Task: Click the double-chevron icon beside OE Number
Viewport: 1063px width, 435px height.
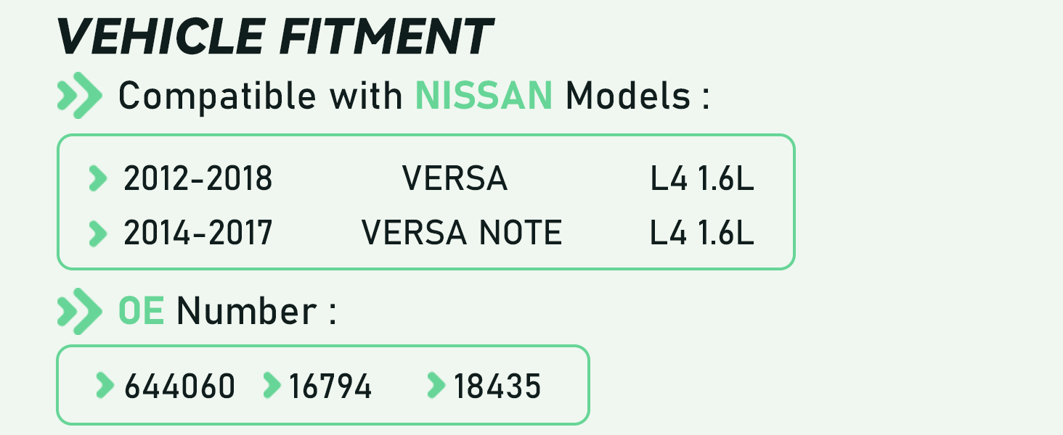Action: [79, 311]
